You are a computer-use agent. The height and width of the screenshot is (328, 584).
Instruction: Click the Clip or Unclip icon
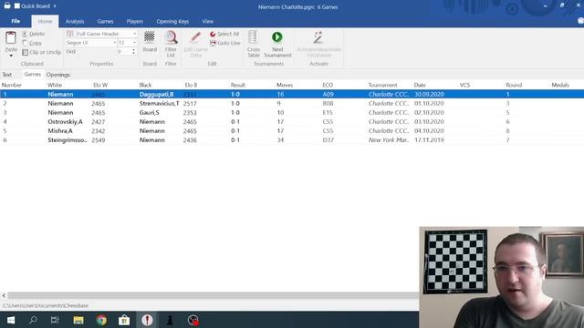click(25, 53)
